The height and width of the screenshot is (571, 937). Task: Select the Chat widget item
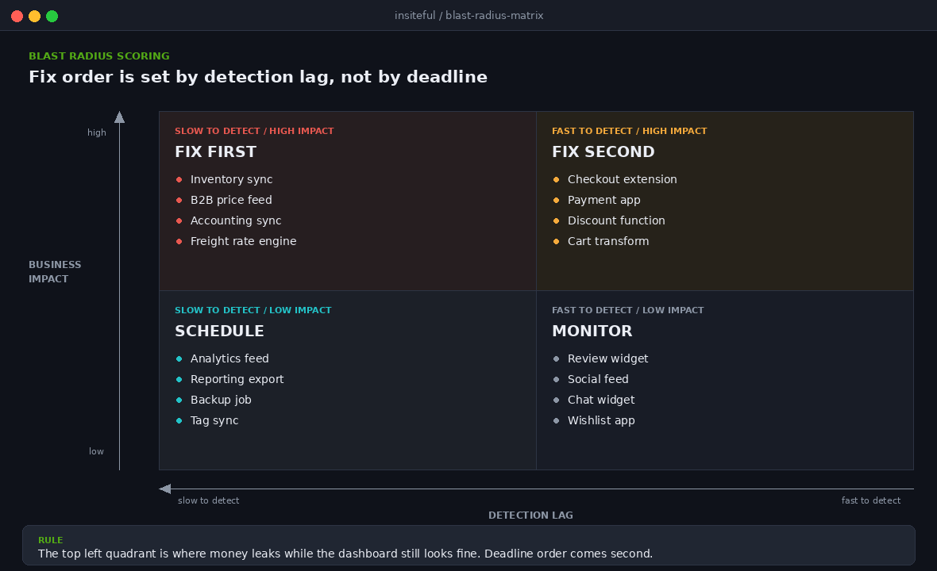click(x=600, y=400)
